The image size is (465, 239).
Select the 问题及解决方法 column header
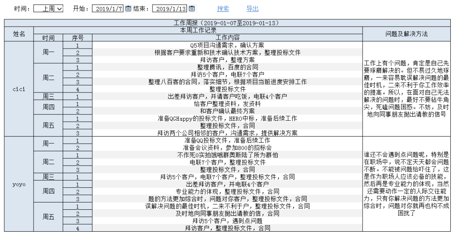(406, 34)
